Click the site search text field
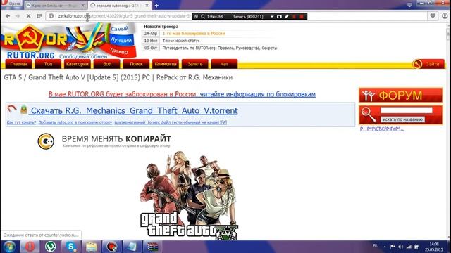451x253 pixels. [407, 110]
